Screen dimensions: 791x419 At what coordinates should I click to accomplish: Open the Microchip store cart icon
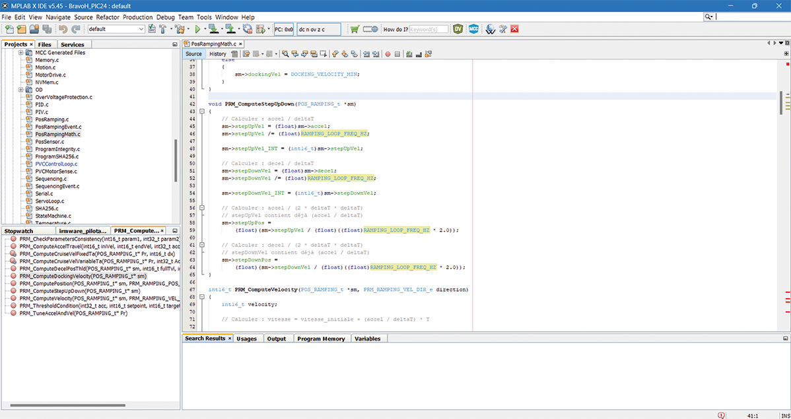coord(355,29)
